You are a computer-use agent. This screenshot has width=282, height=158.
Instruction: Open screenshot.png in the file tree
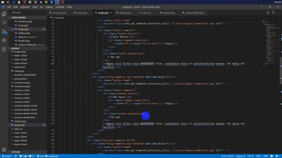point(22,83)
